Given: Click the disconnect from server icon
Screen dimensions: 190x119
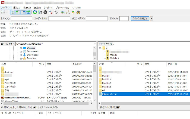Looking at the screenshot, I should (x=51, y=12).
